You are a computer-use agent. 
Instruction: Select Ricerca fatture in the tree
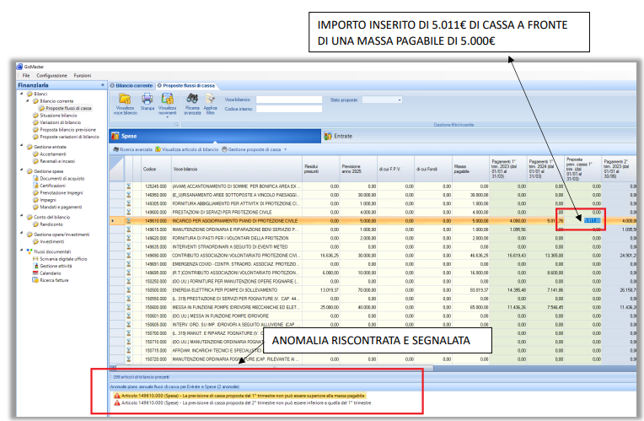point(54,281)
